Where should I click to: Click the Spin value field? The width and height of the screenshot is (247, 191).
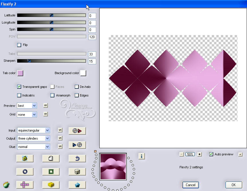92,30
